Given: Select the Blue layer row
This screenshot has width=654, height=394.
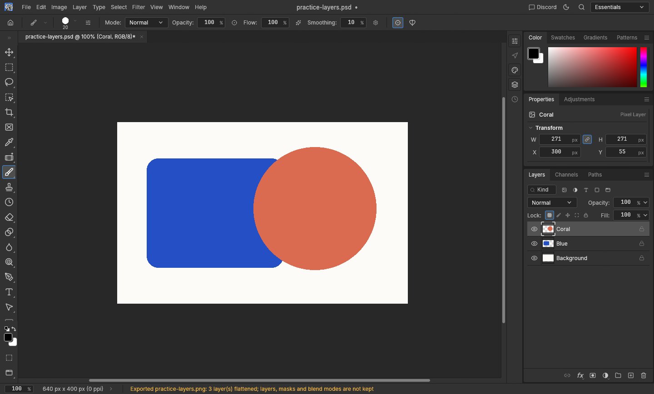Looking at the screenshot, I should click(x=588, y=244).
